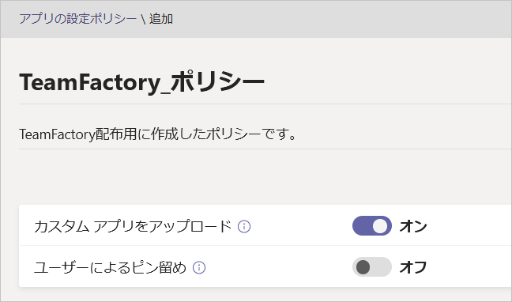Go back to アプリの設定ポリシー breadcrumb
This screenshot has height=302, width=512.
pos(77,19)
